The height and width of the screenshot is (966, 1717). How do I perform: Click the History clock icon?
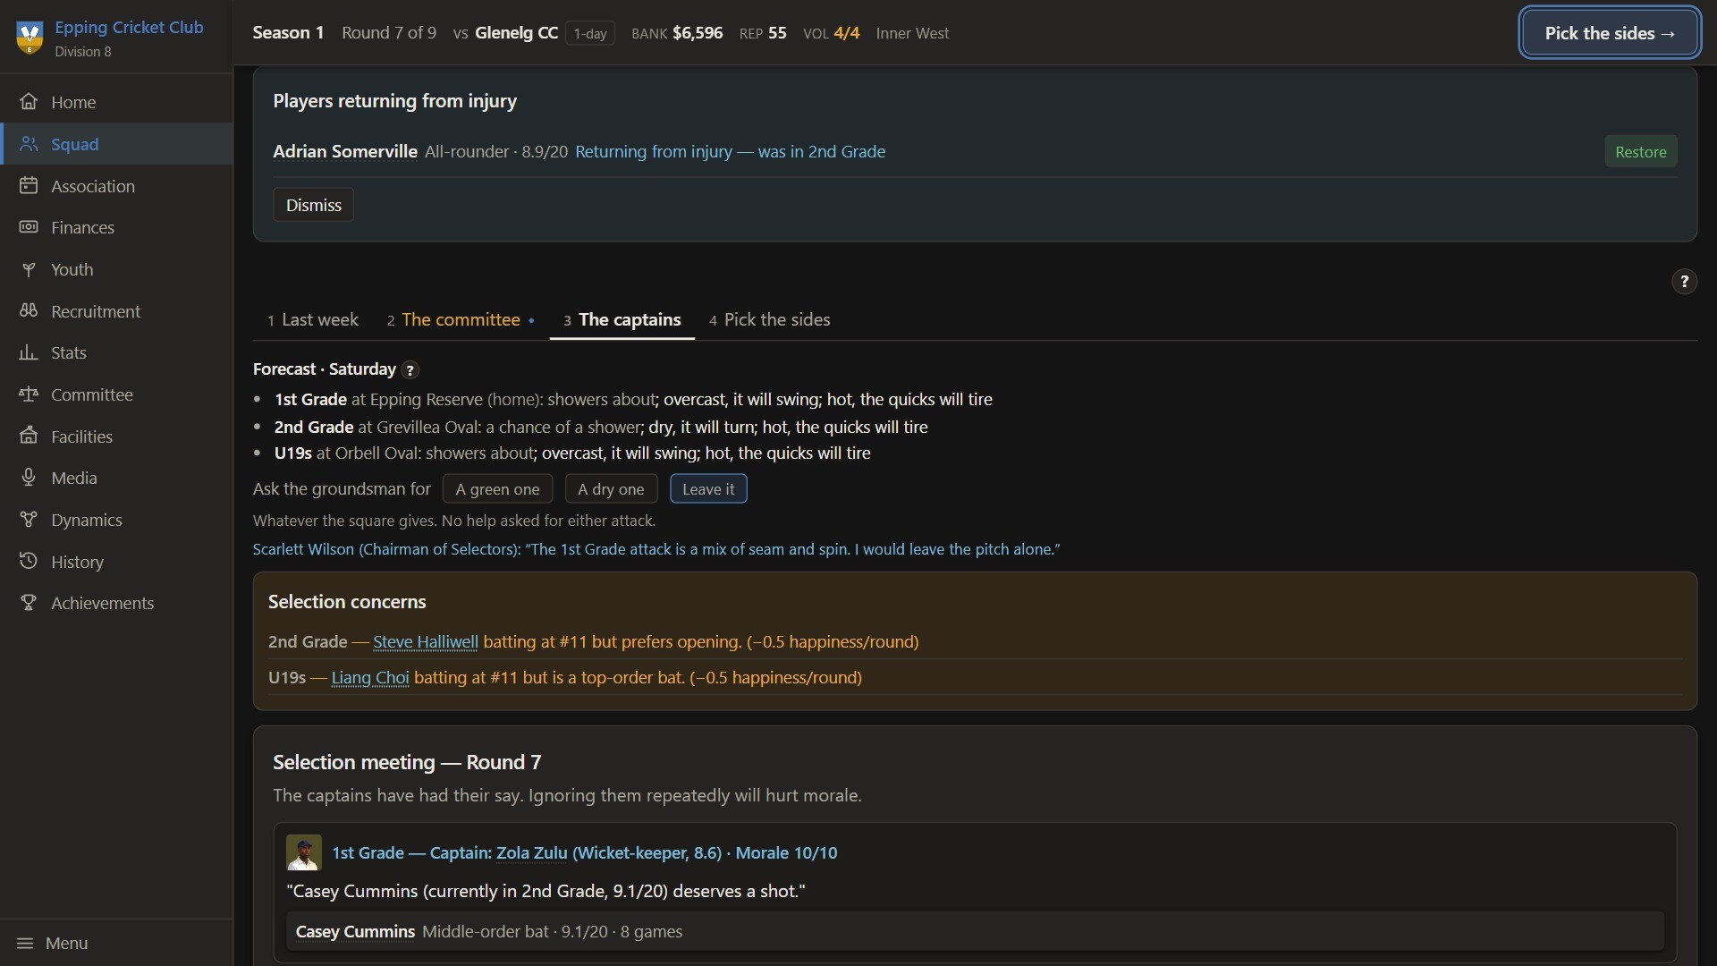(x=29, y=561)
